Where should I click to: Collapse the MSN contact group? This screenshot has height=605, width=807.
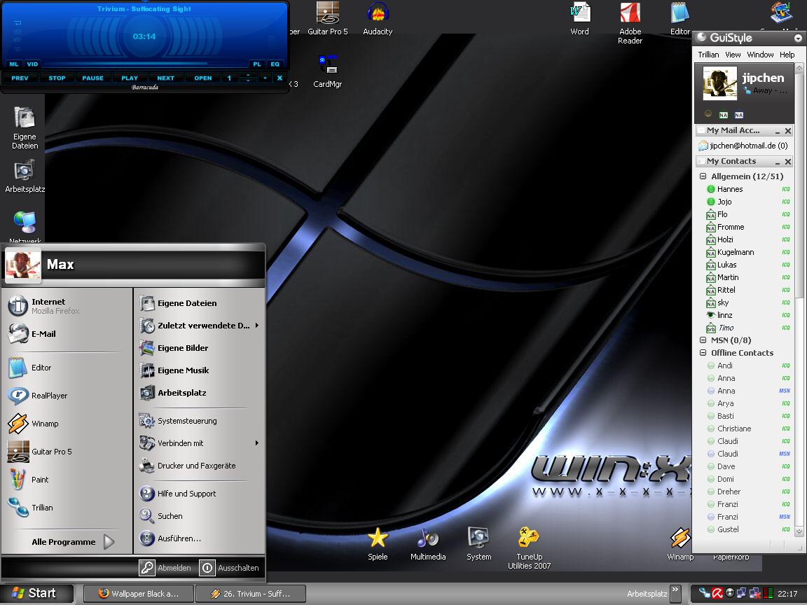point(703,340)
